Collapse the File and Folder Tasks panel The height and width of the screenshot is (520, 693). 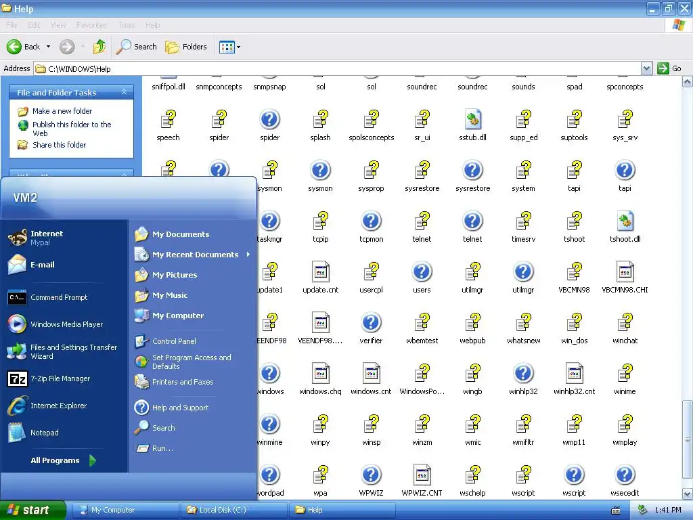(125, 92)
